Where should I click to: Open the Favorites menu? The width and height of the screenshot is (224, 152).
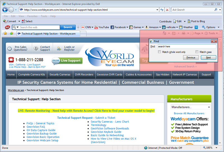click(x=32, y=16)
